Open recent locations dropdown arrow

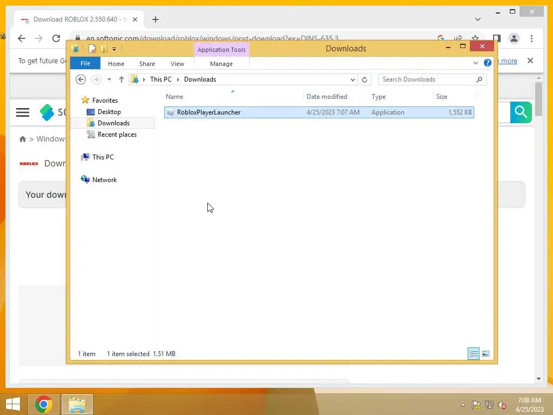pos(109,79)
